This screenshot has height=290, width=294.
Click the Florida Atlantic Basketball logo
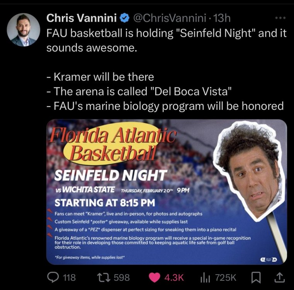[112, 144]
